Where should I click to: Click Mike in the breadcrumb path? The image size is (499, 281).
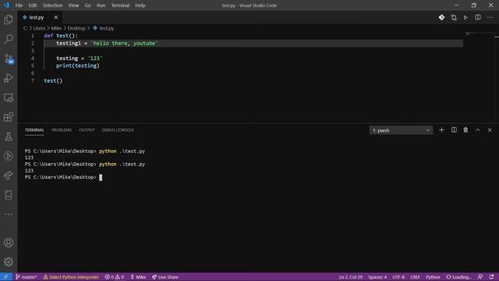(x=56, y=28)
